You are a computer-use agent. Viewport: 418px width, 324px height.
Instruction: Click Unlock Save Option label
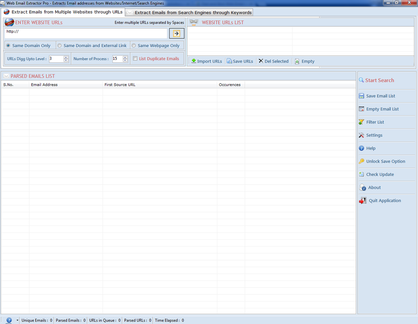tap(386, 161)
